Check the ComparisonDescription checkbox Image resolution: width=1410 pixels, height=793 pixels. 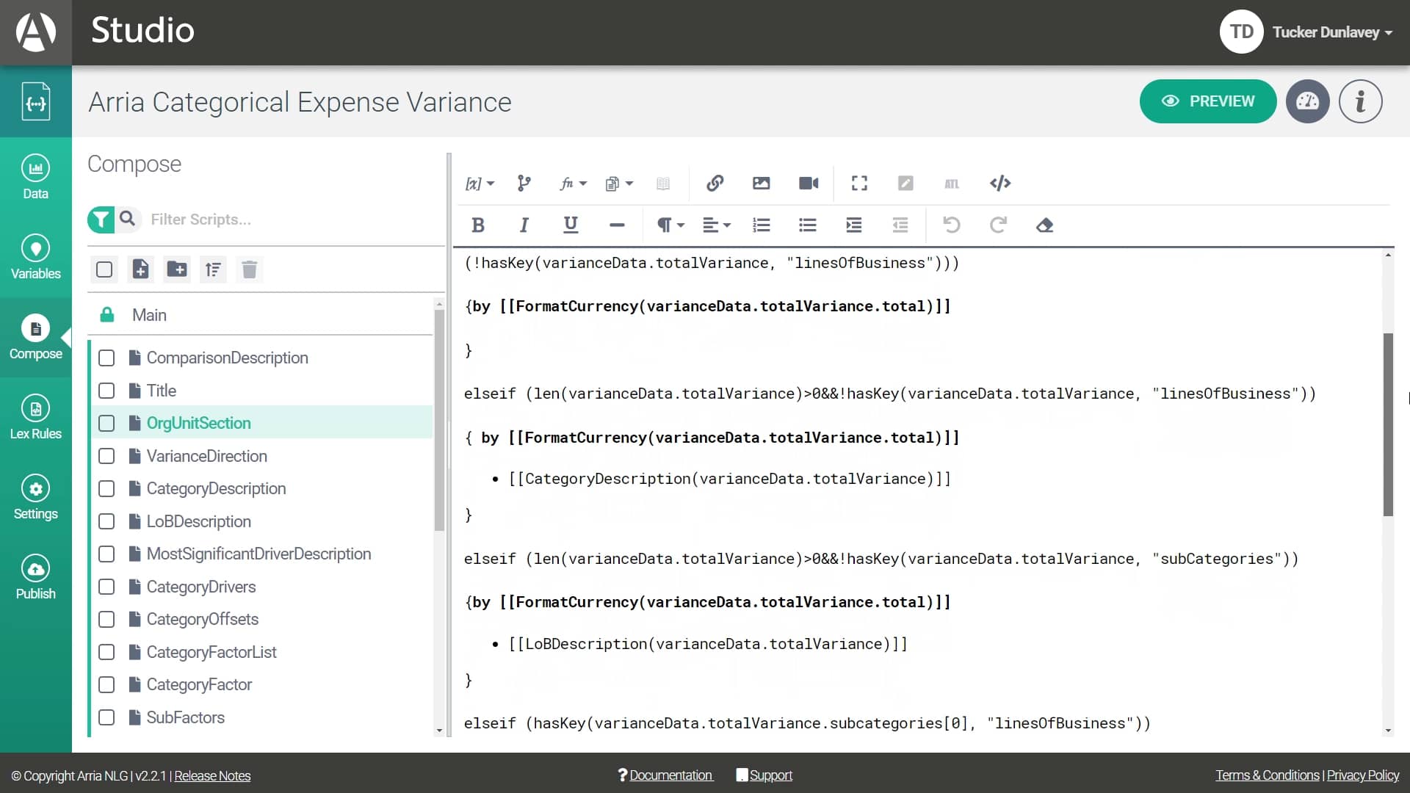tap(106, 358)
